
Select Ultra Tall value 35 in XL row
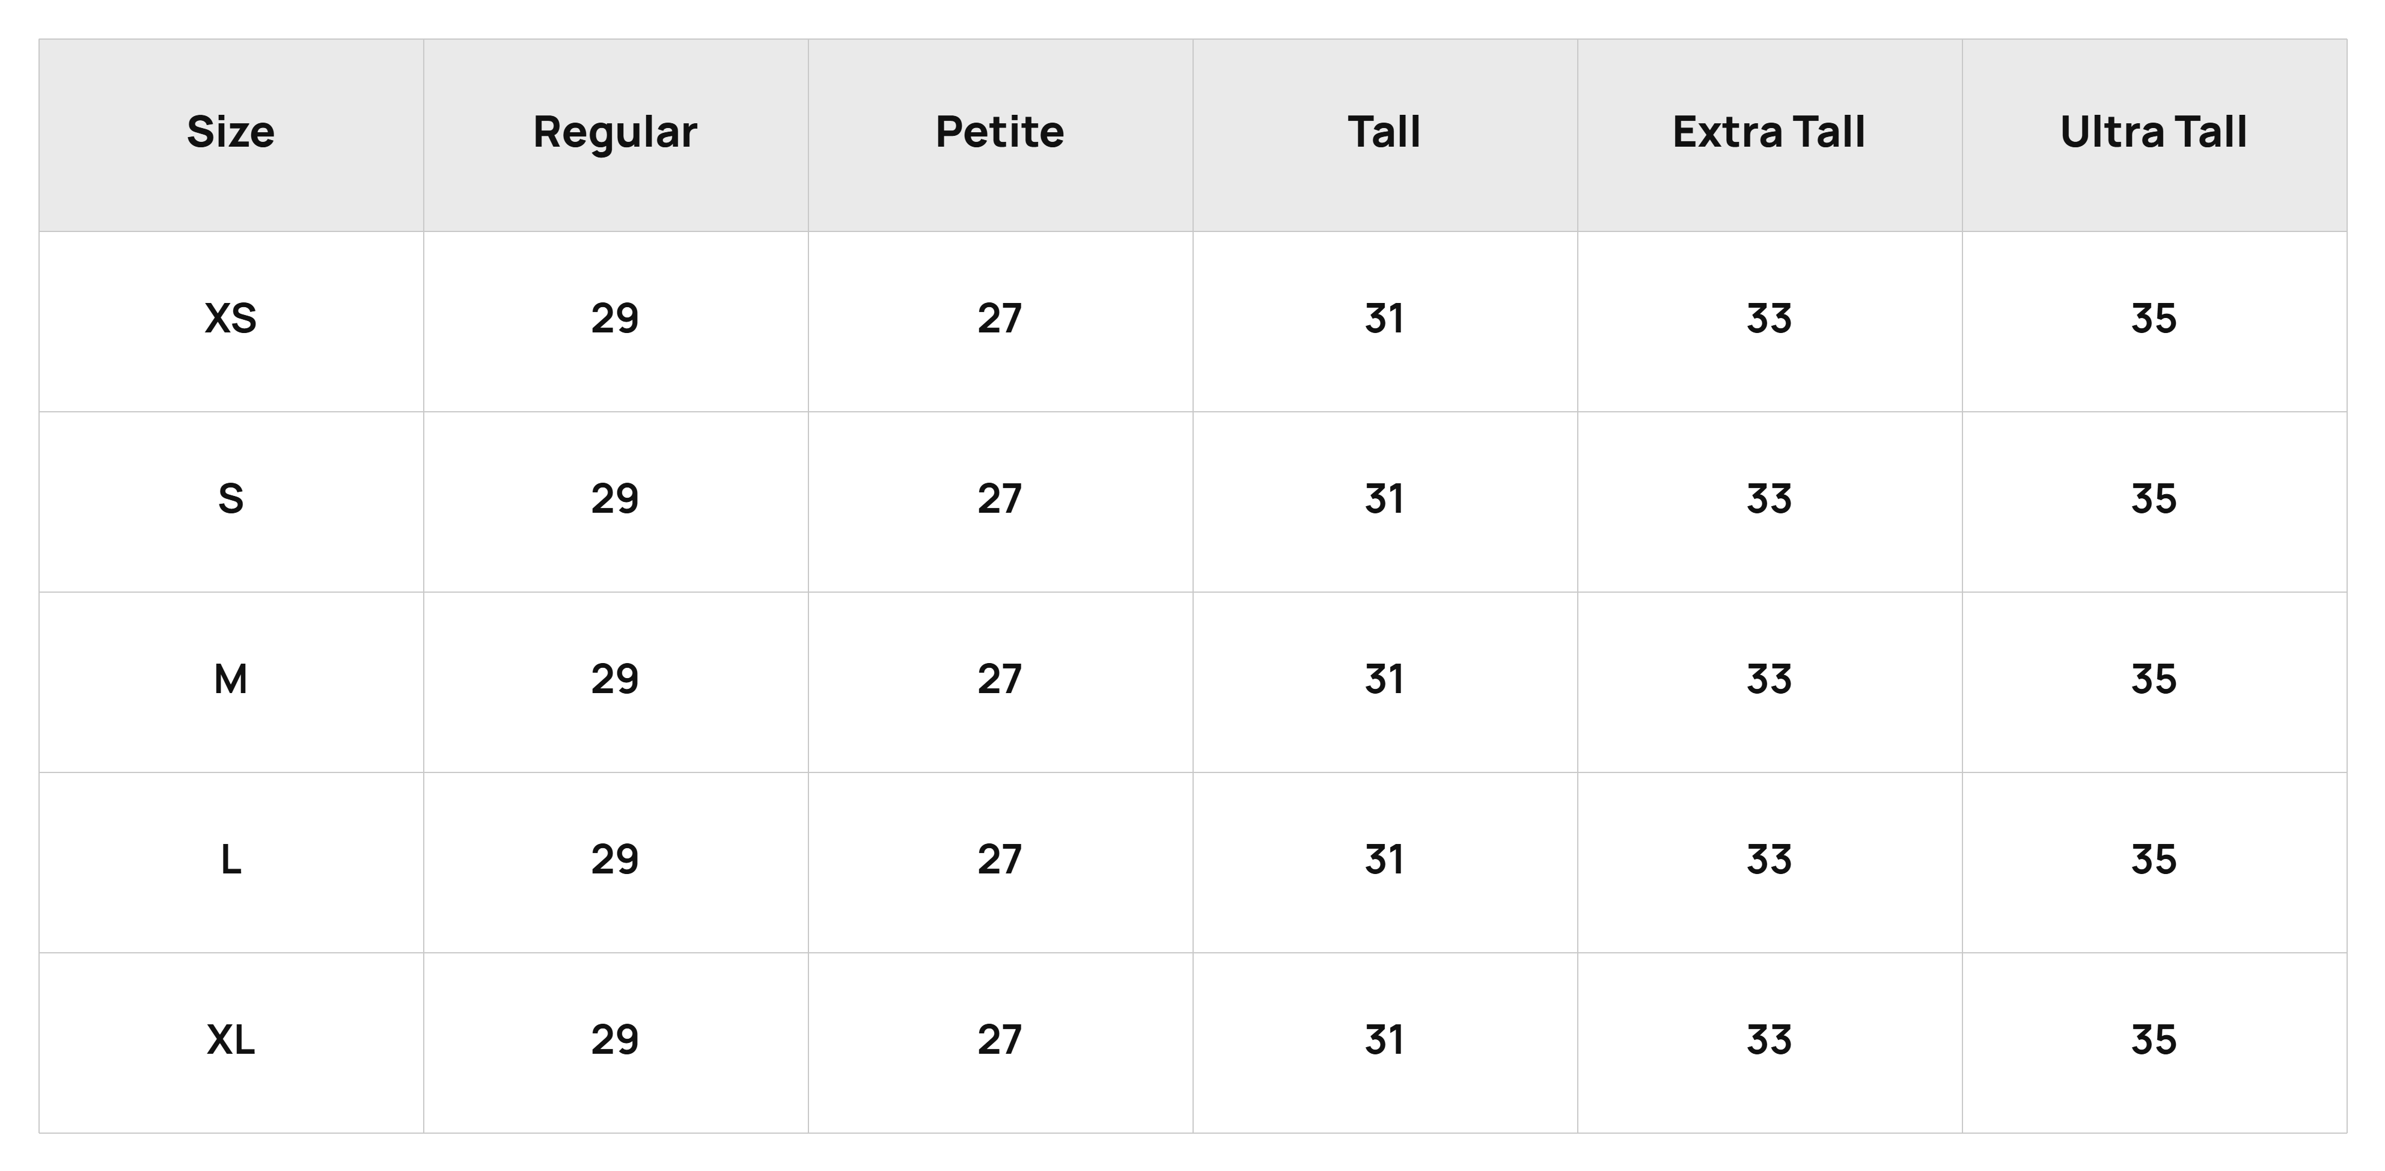click(2154, 1041)
